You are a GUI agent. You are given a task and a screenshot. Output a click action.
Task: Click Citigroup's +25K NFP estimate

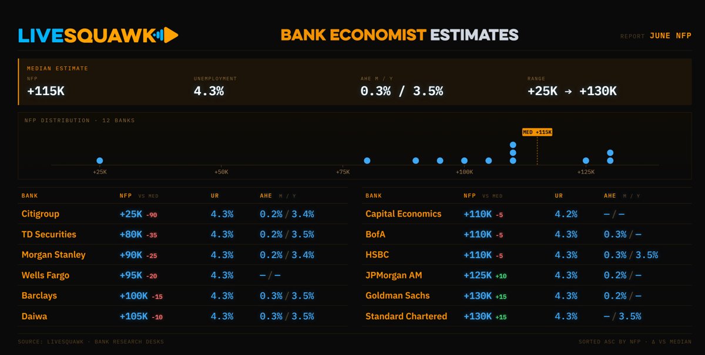tap(131, 214)
